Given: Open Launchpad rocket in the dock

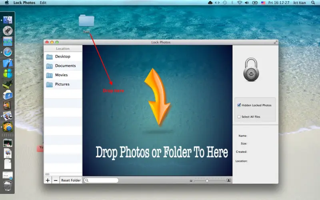Looking at the screenshot, I should (x=8, y=31).
